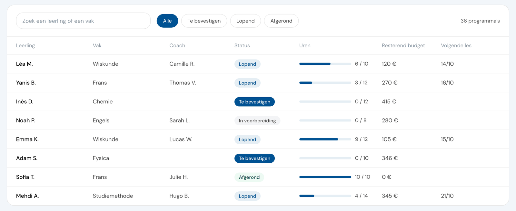Click the Te bevestigen badge for Inès D.
This screenshot has height=211, width=516.
[254, 102]
